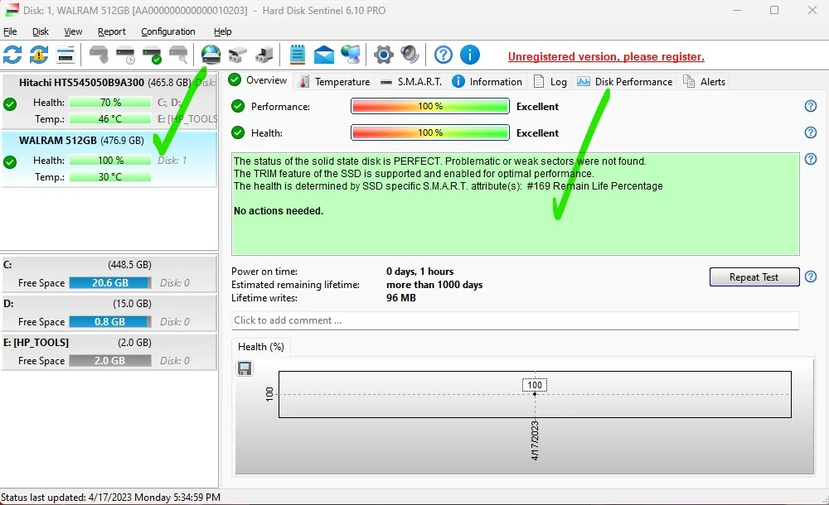Click the blue Refresh arrows toolbar icon
Screen dimensions: 829x505
[12, 55]
